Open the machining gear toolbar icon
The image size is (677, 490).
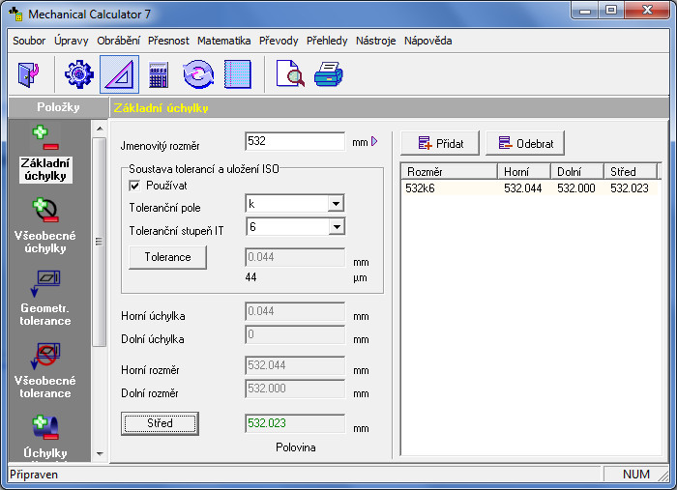pos(79,74)
